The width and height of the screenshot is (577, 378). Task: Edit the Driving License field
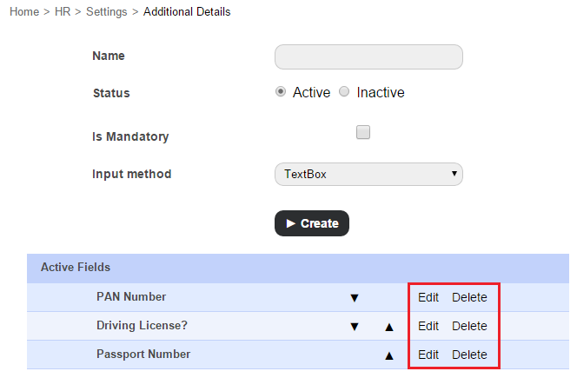[x=428, y=326]
